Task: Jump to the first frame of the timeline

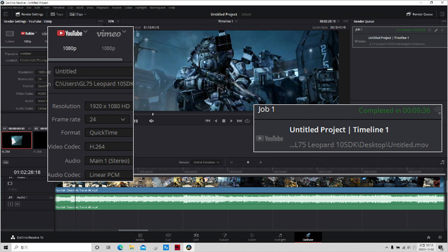Action: pyautogui.click(x=207, y=121)
